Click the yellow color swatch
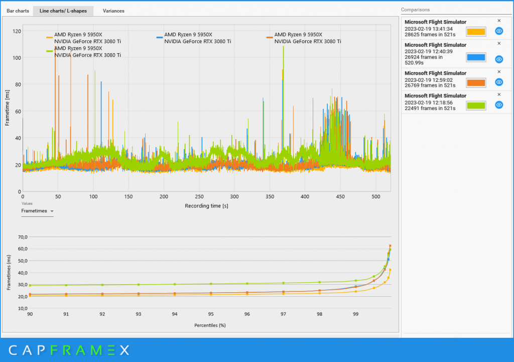 [x=476, y=32]
